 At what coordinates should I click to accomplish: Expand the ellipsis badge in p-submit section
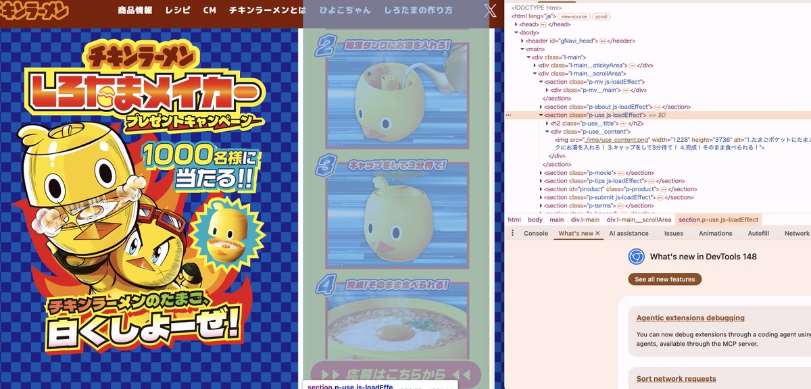[660, 197]
